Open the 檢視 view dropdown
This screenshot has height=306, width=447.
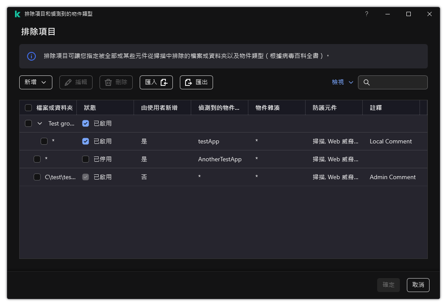342,82
